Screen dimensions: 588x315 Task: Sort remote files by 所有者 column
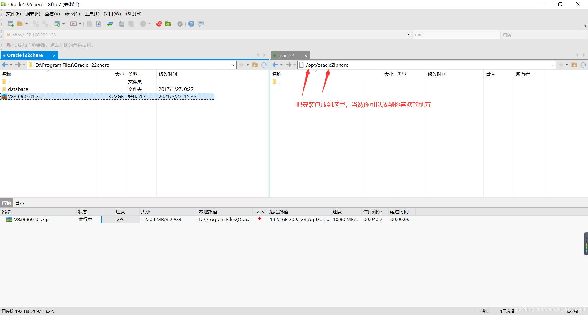[529, 74]
